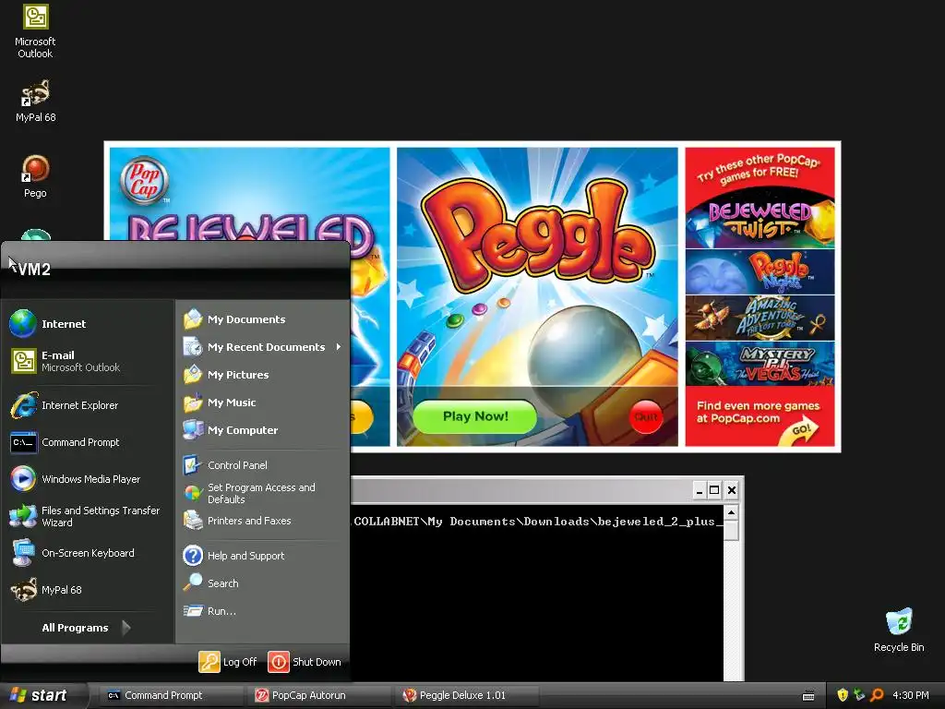Click the GO! arrow to PopCap.com
Viewport: 945px width, 709px height.
[x=802, y=431]
